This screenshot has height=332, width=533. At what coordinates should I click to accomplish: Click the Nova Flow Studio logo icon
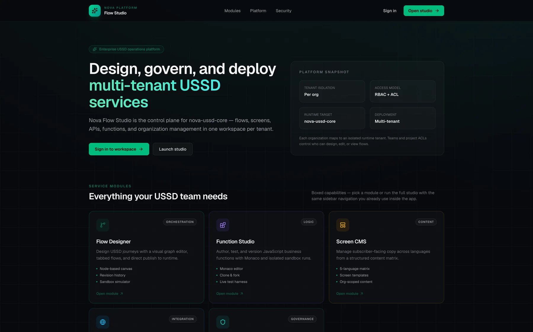pyautogui.click(x=95, y=11)
